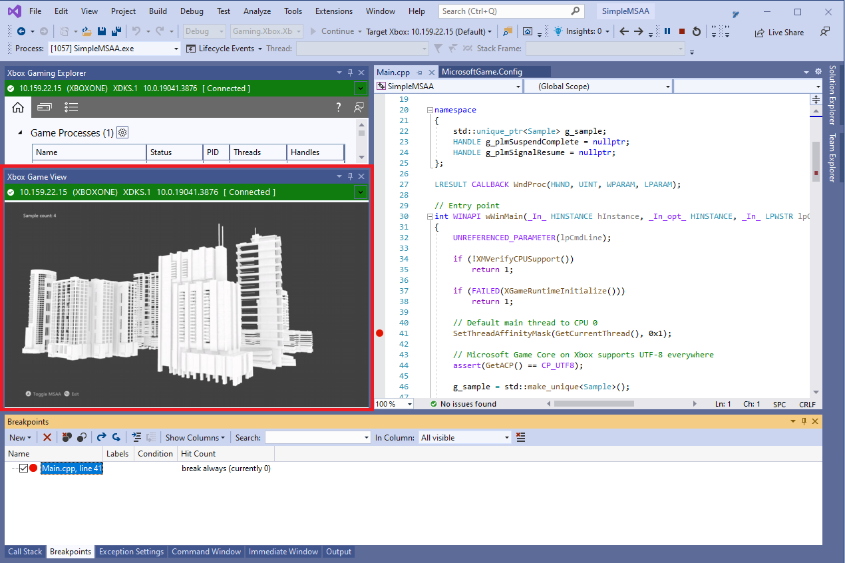
Task: Open the Solution Explorer side tab
Action: (832, 94)
